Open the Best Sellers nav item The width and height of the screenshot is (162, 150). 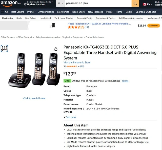pyautogui.click(x=17, y=12)
